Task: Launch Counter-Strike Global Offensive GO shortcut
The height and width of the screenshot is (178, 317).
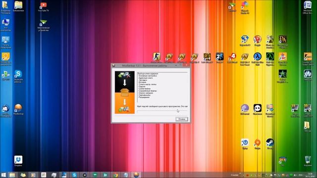Action: 308,59
